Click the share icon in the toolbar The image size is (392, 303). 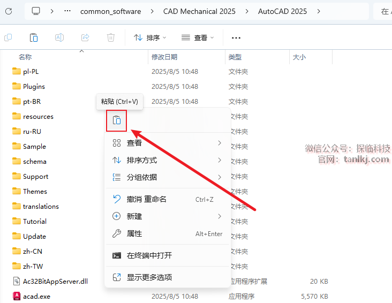pyautogui.click(x=85, y=38)
